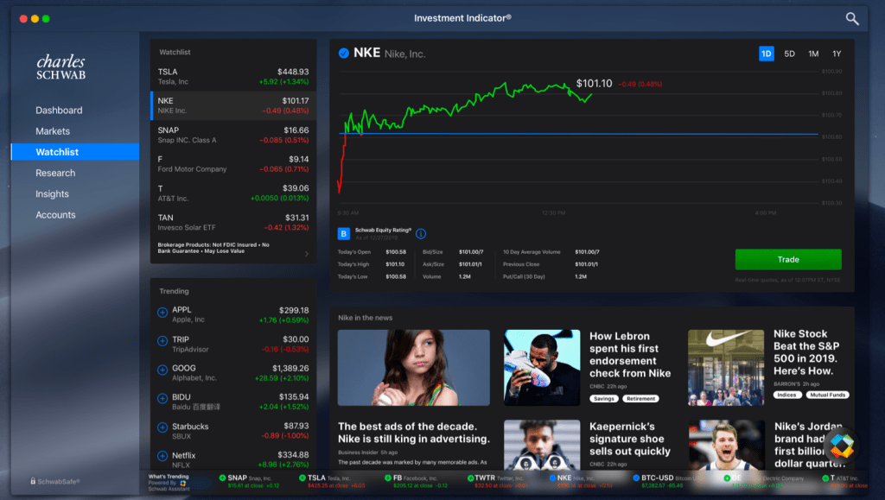Add BIDU to watchlist with plus icon
The height and width of the screenshot is (500, 885).
tap(162, 399)
